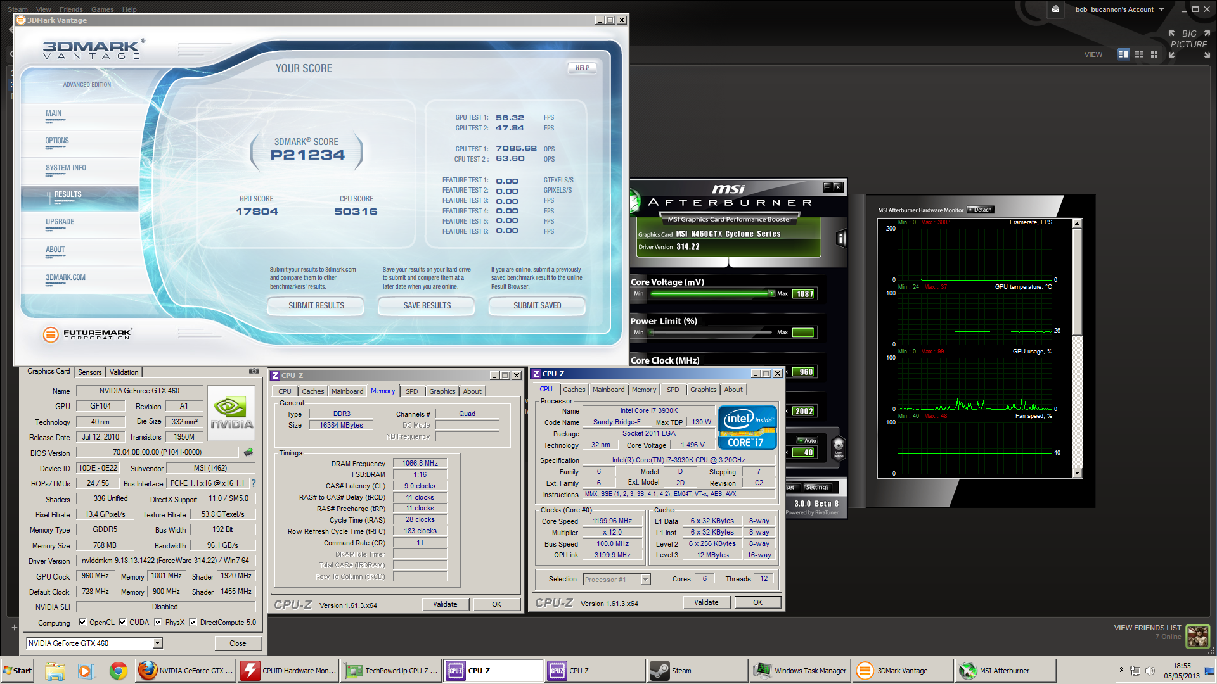Screen dimensions: 1217x684
Task: Open Windows Media Player from the taskbar
Action: tap(86, 671)
